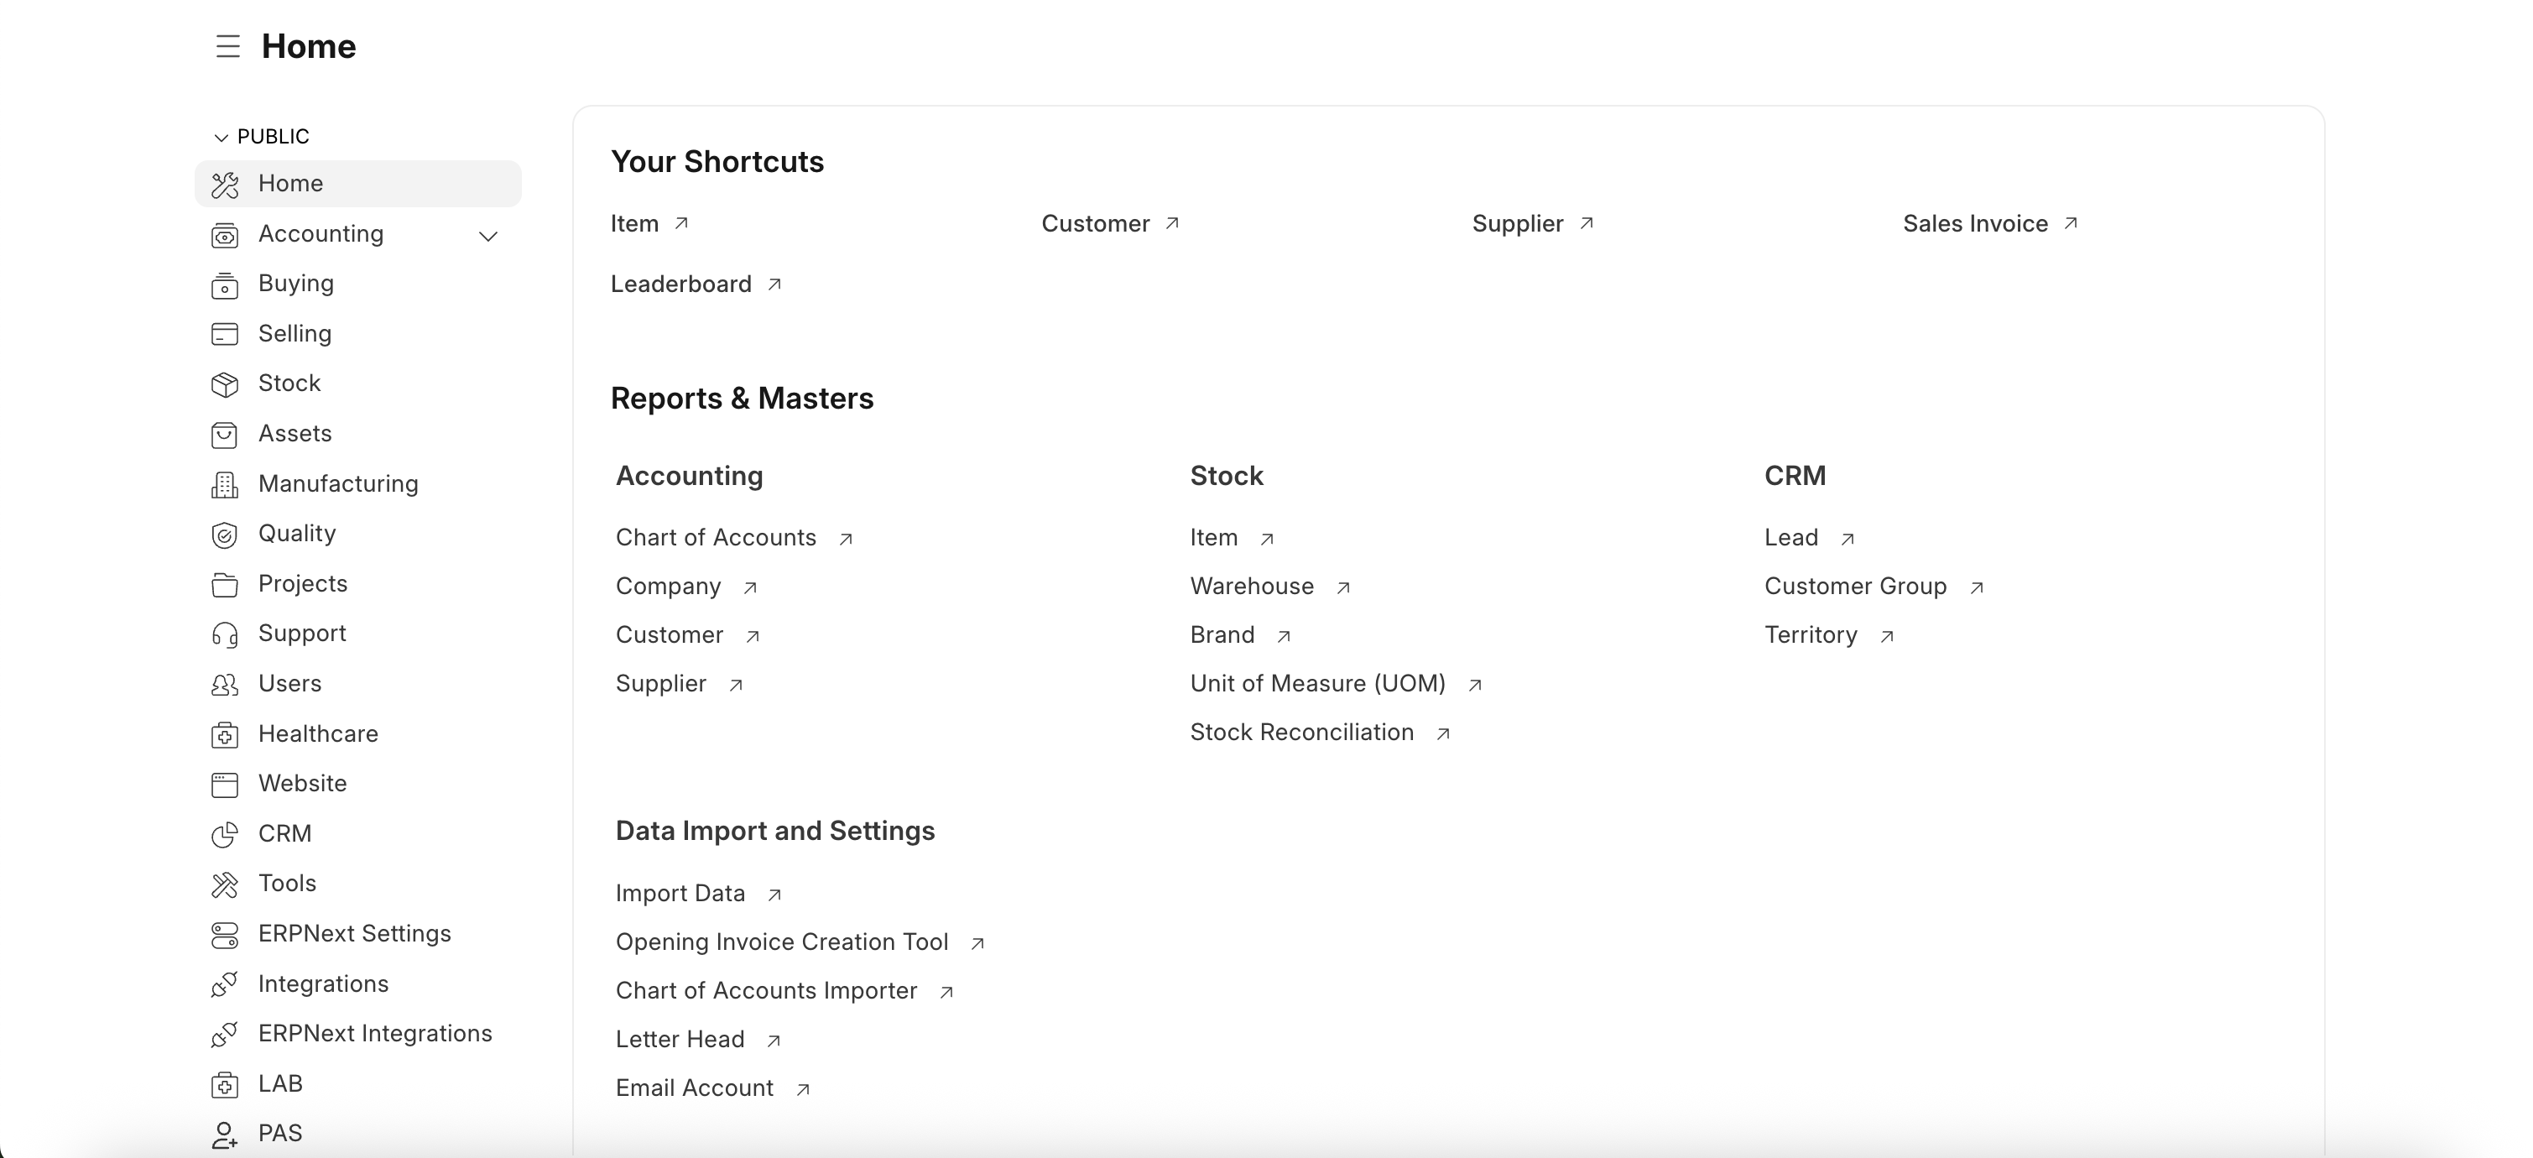This screenshot has height=1158, width=2533.
Task: Toggle the sidebar hamburger menu icon
Action: [x=228, y=46]
